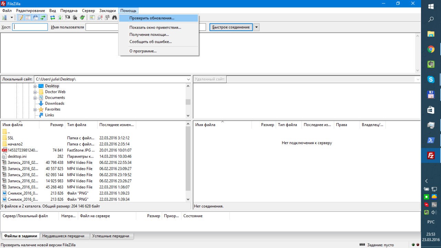Expand the Doctor Web folder tree node
Image resolution: width=441 pixels, height=248 pixels.
point(35,92)
